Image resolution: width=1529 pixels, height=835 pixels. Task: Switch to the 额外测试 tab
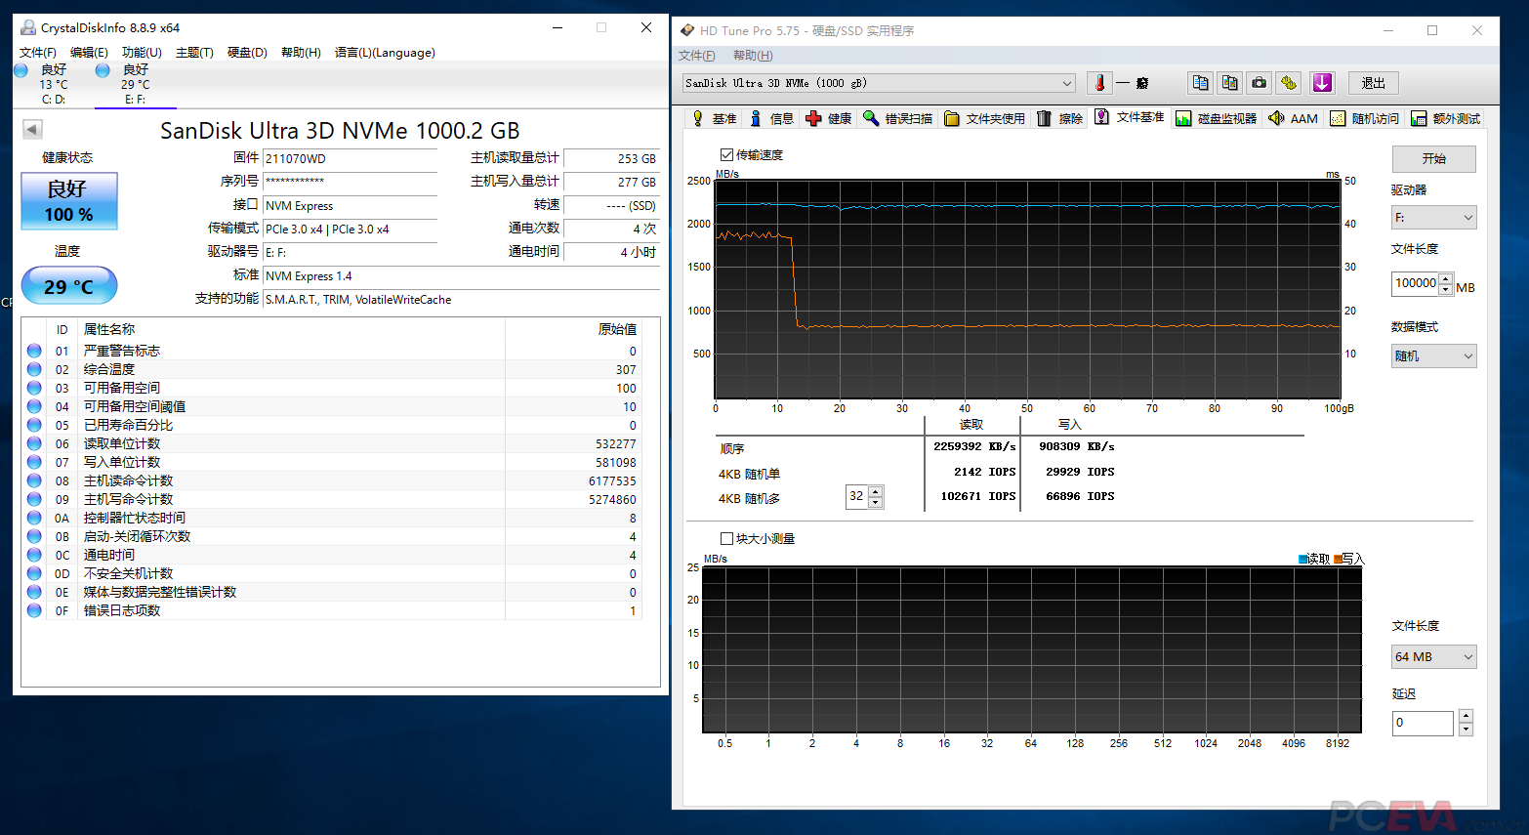(1446, 119)
